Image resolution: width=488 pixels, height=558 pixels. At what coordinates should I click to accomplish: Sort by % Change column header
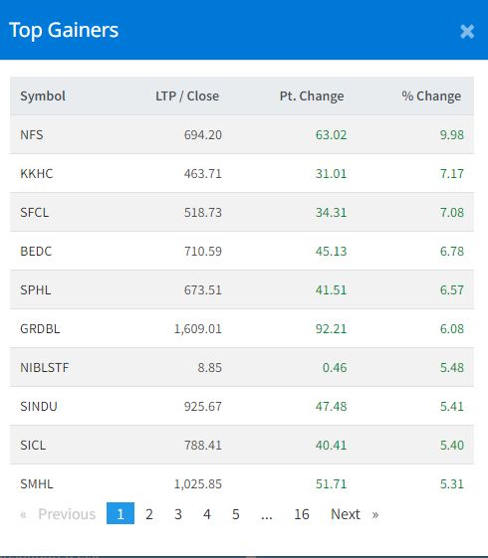click(x=431, y=96)
